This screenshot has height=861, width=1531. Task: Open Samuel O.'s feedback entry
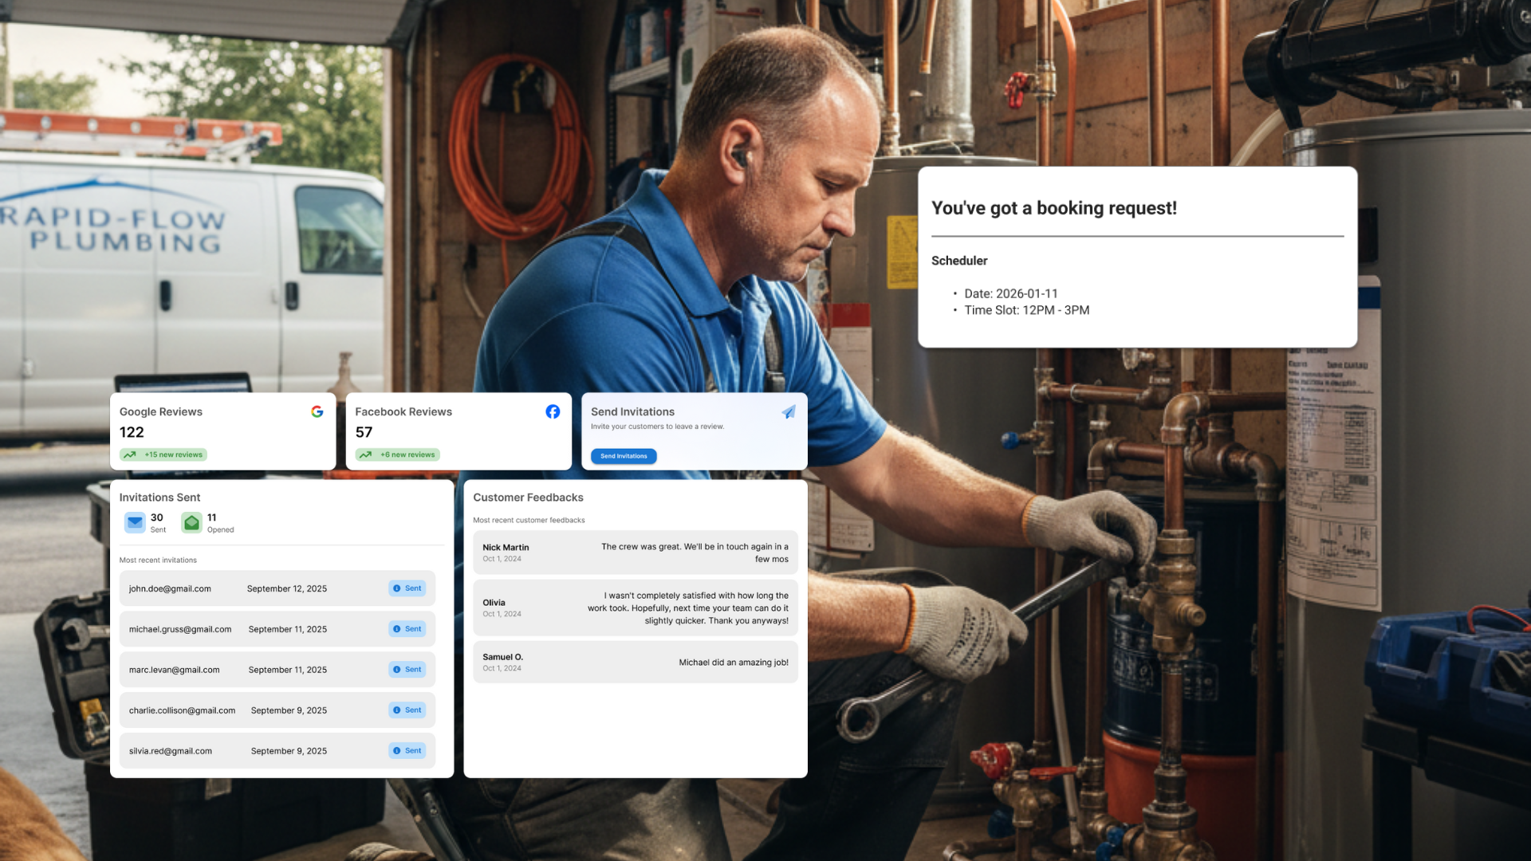click(635, 662)
